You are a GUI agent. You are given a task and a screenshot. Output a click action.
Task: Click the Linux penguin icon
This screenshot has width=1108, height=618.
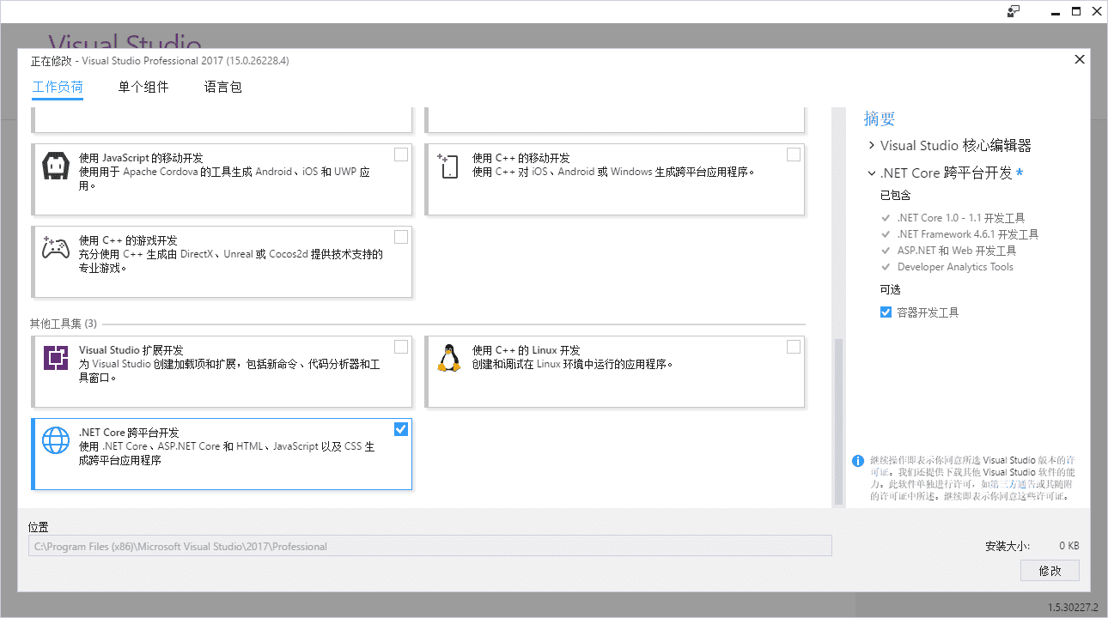click(x=448, y=357)
